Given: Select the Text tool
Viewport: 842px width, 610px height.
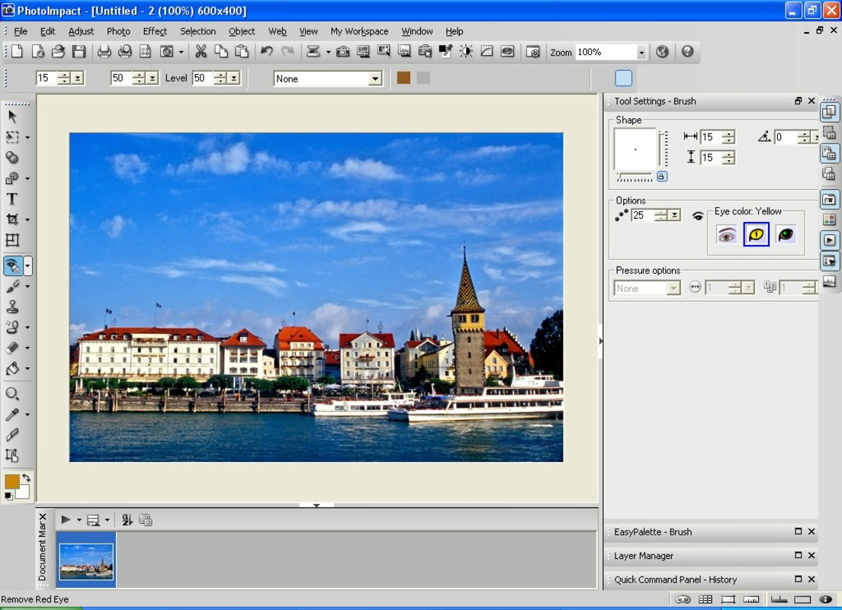Looking at the screenshot, I should pos(12,200).
